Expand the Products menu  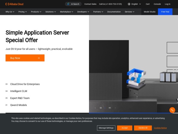tap(36, 12)
